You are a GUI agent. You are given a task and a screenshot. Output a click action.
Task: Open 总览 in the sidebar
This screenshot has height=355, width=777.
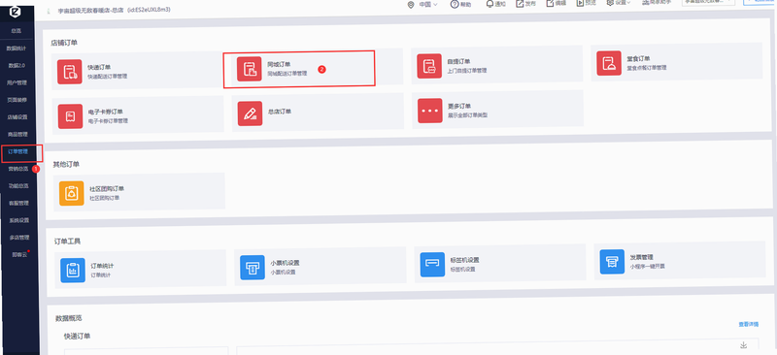(x=17, y=31)
